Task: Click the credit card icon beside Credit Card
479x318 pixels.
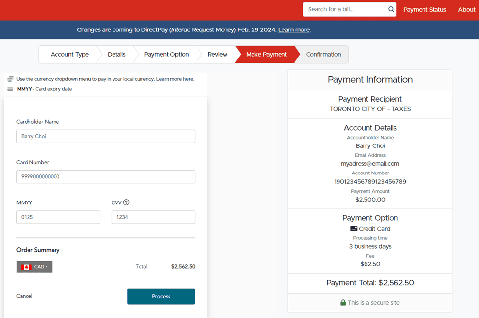Action: tap(354, 229)
